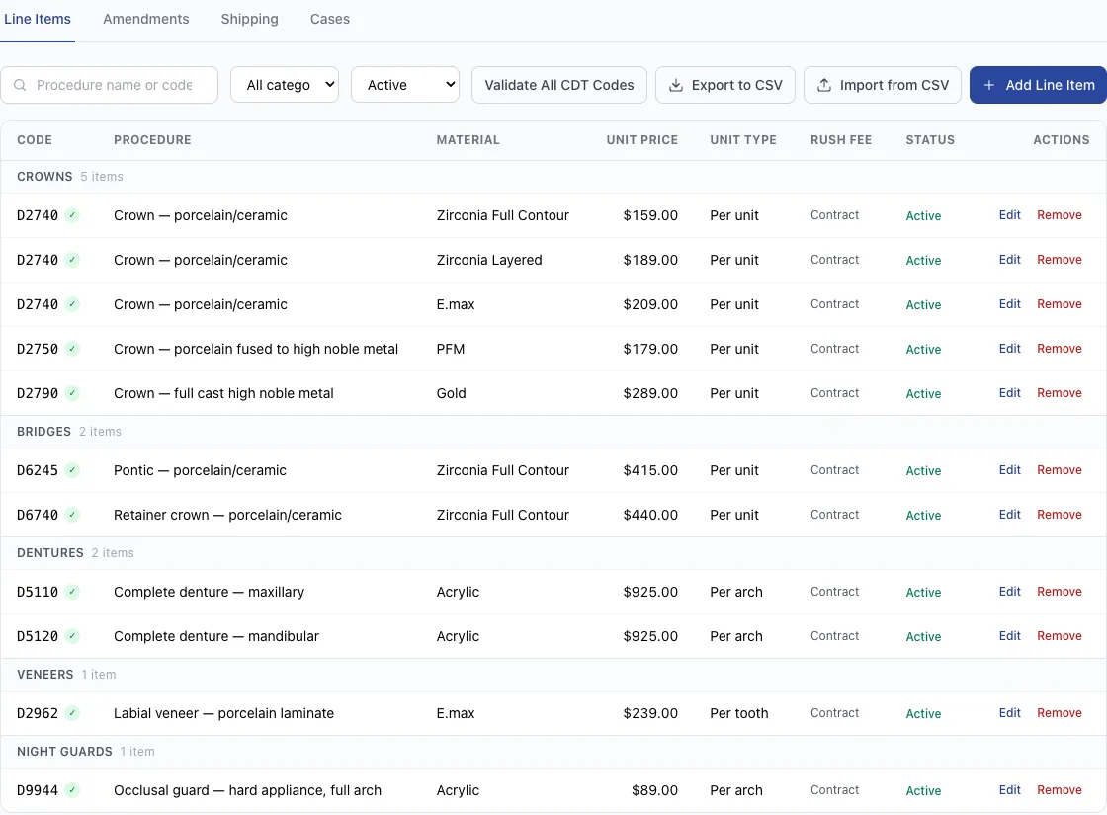Viewport: 1107px width, 815px height.
Task: Click the STATUS column header
Action: coord(930,139)
